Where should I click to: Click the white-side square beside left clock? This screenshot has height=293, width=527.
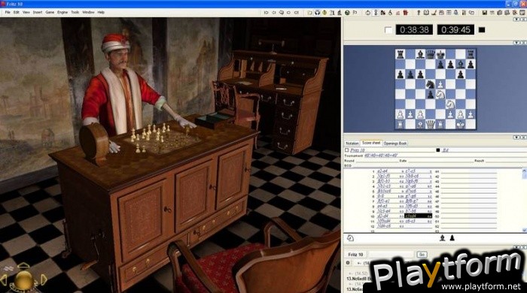pyautogui.click(x=388, y=30)
